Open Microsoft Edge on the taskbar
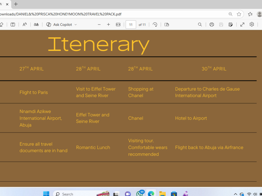 [151, 194]
